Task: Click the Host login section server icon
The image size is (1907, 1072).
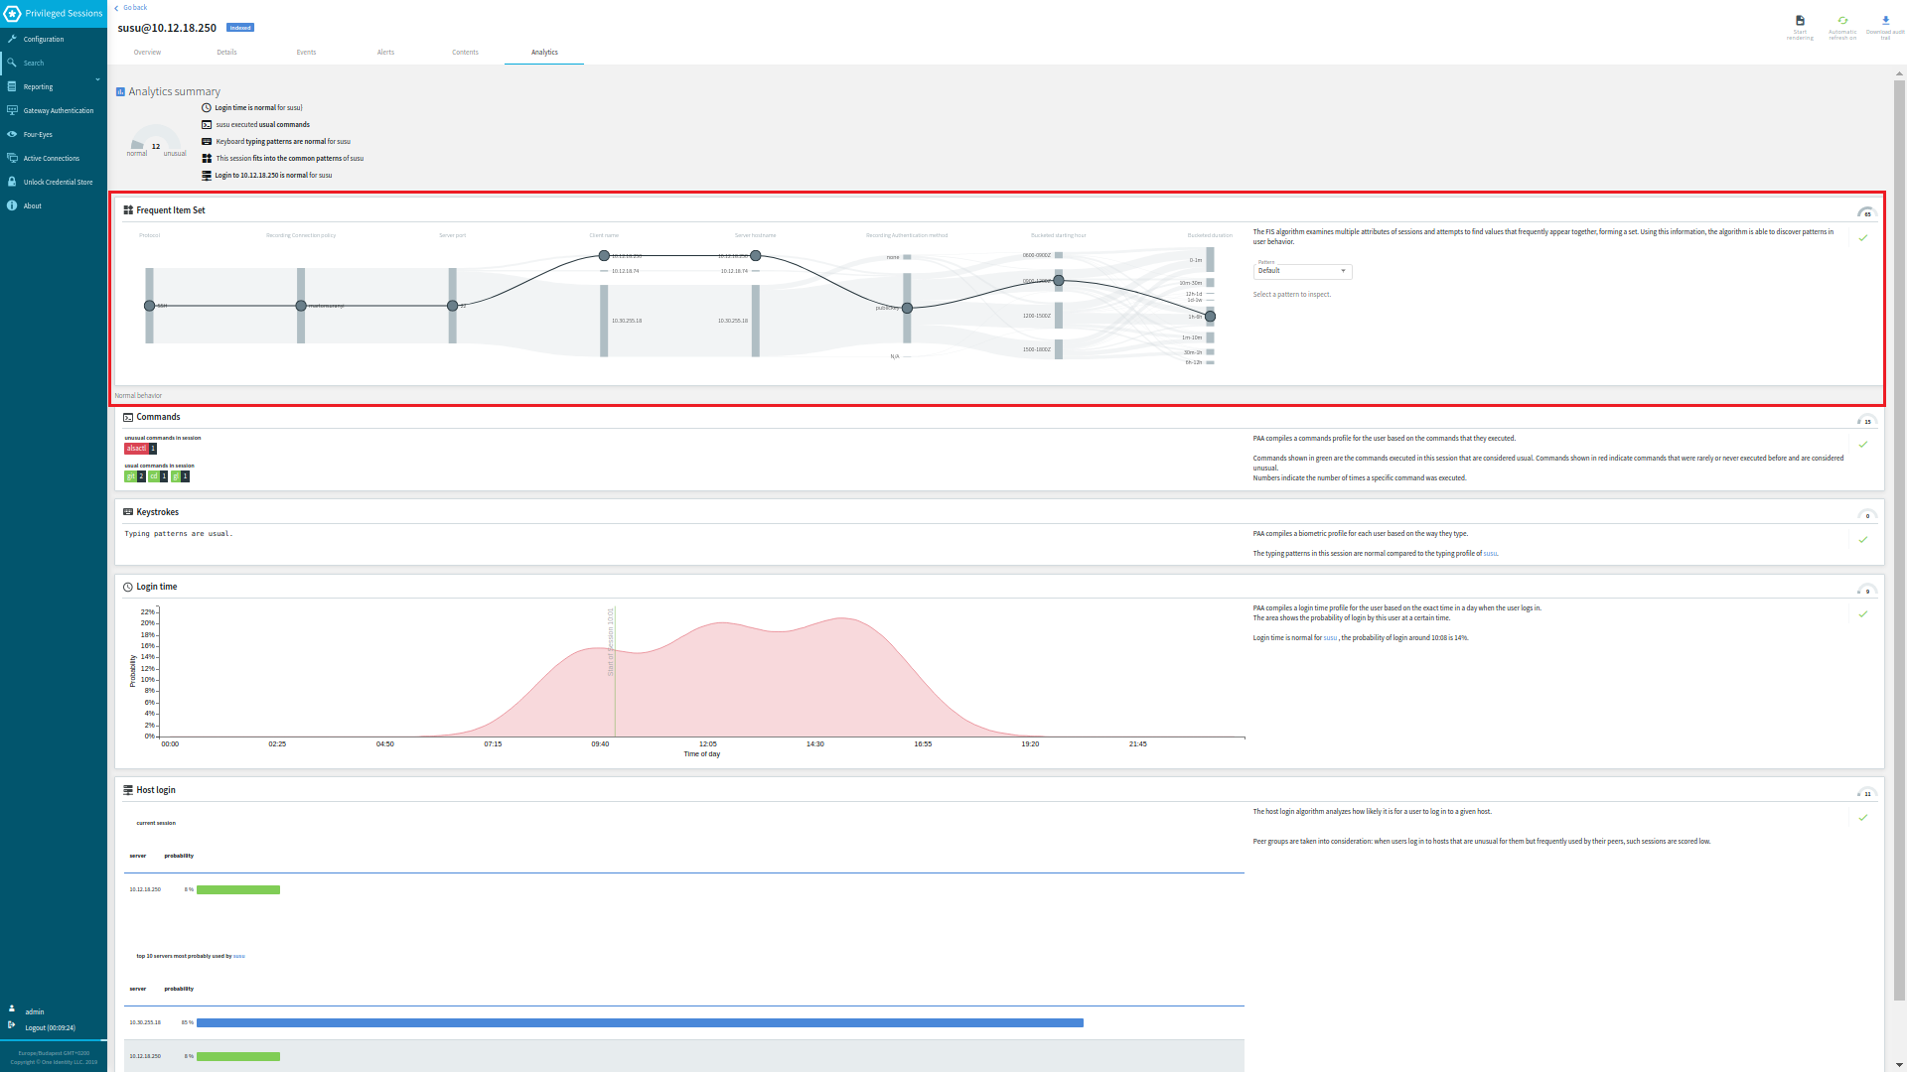Action: (x=128, y=790)
